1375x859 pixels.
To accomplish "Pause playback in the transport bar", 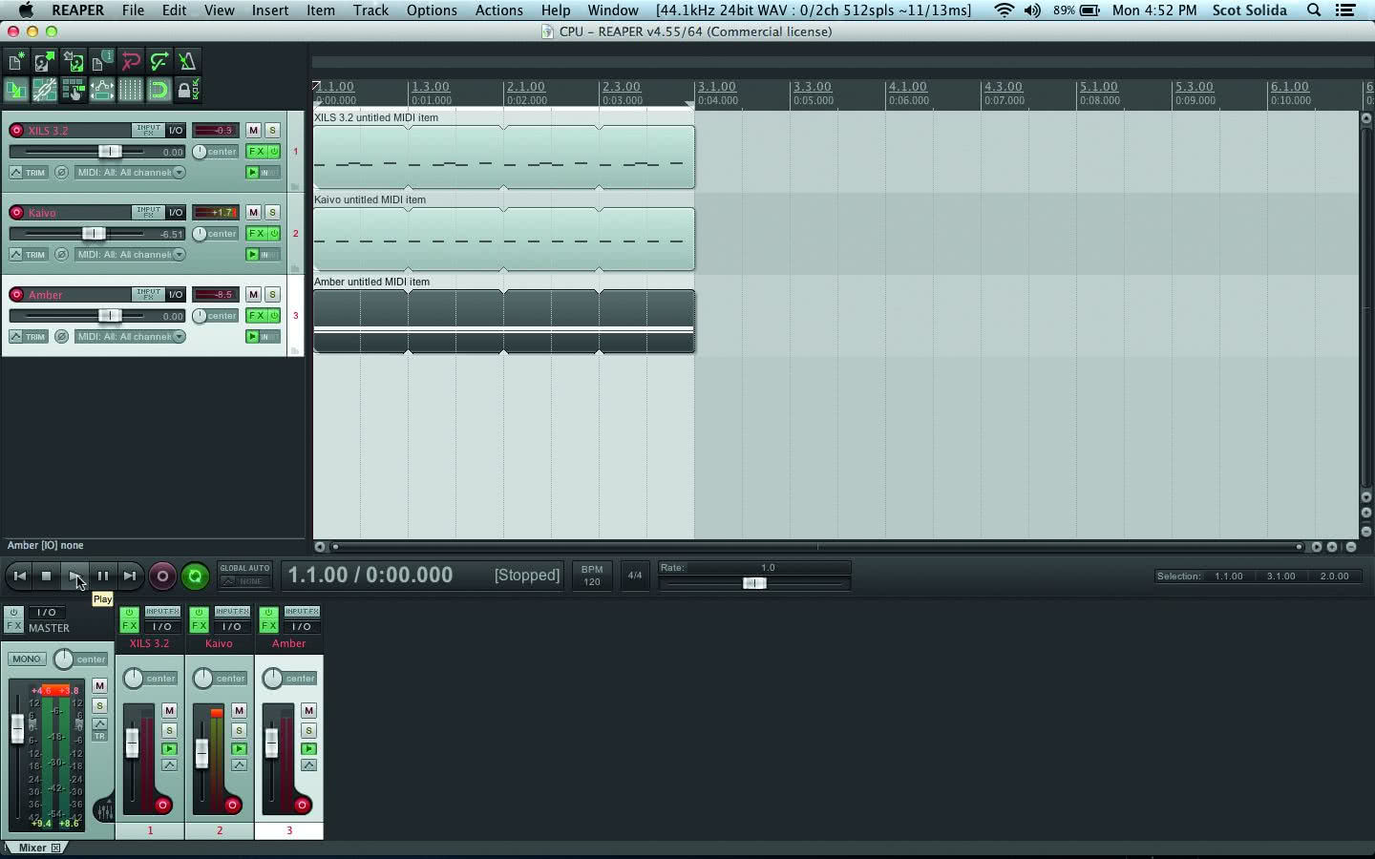I will 102,576.
